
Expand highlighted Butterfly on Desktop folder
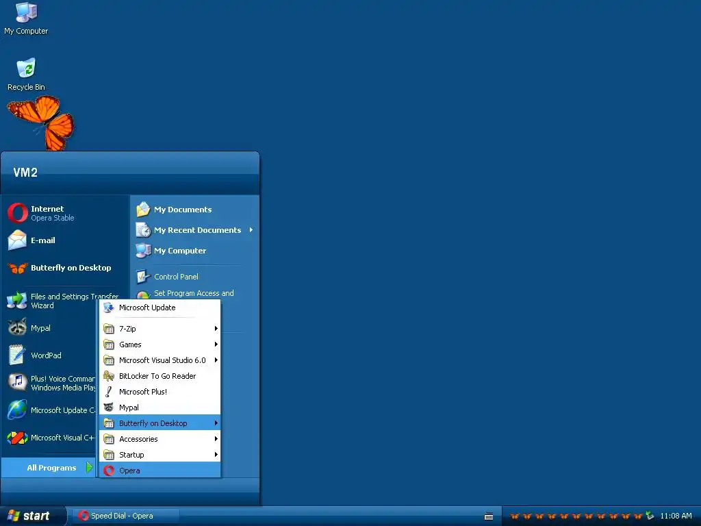pos(160,423)
